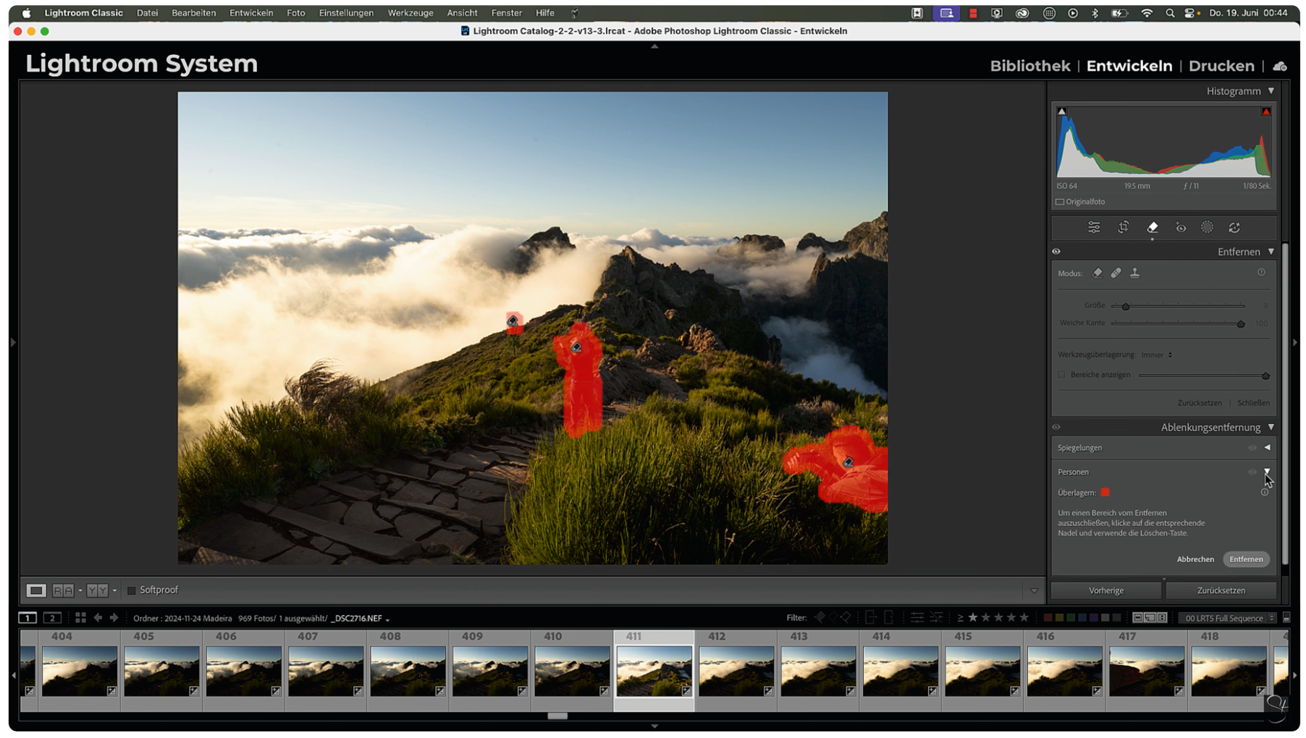Viewport: 1306px width, 738px height.
Task: Expand the Spiegelungen section
Action: coord(1267,448)
